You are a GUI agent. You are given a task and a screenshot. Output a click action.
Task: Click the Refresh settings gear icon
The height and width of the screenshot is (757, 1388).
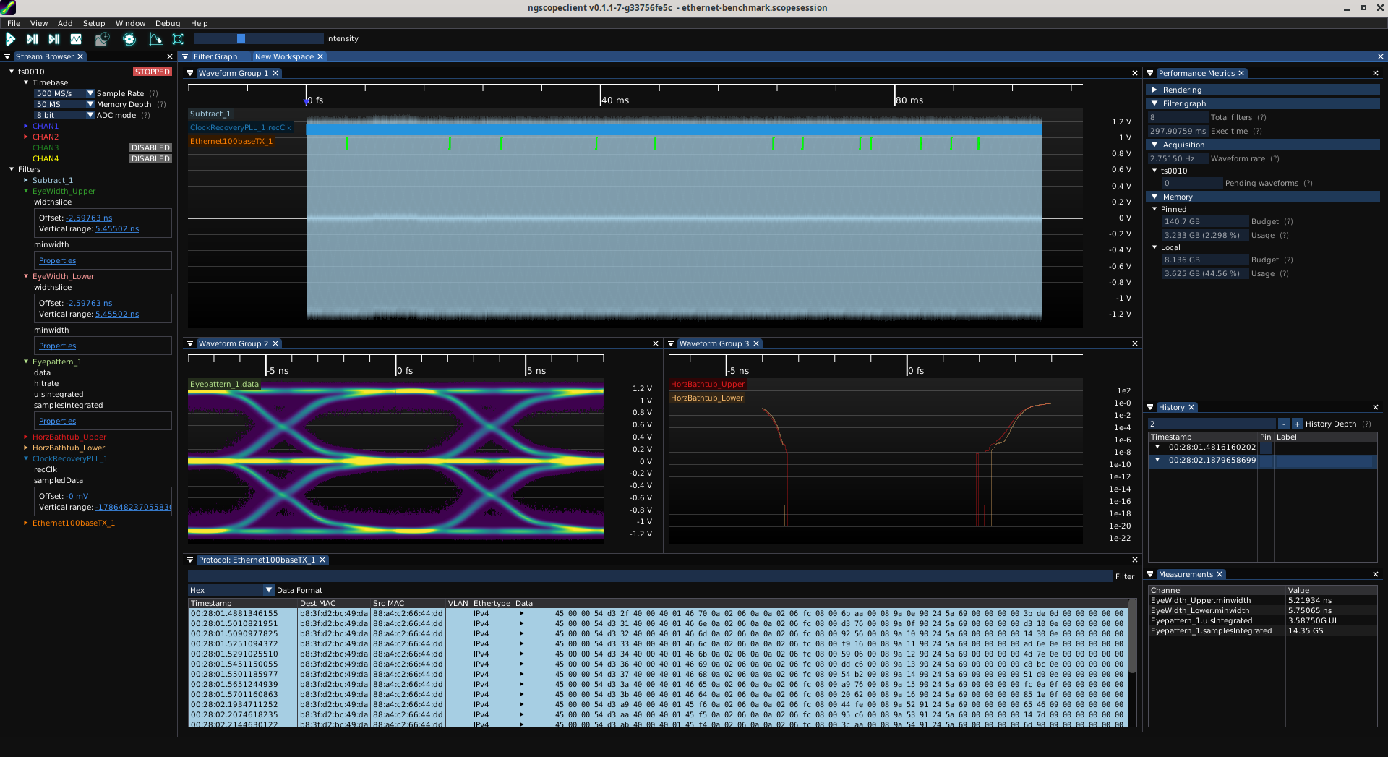pyautogui.click(x=129, y=39)
